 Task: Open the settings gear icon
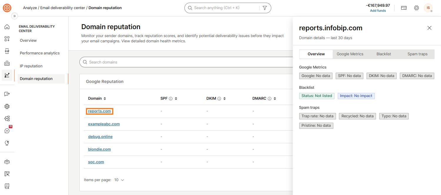[416, 8]
